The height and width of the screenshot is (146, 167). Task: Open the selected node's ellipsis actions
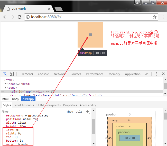2,92
